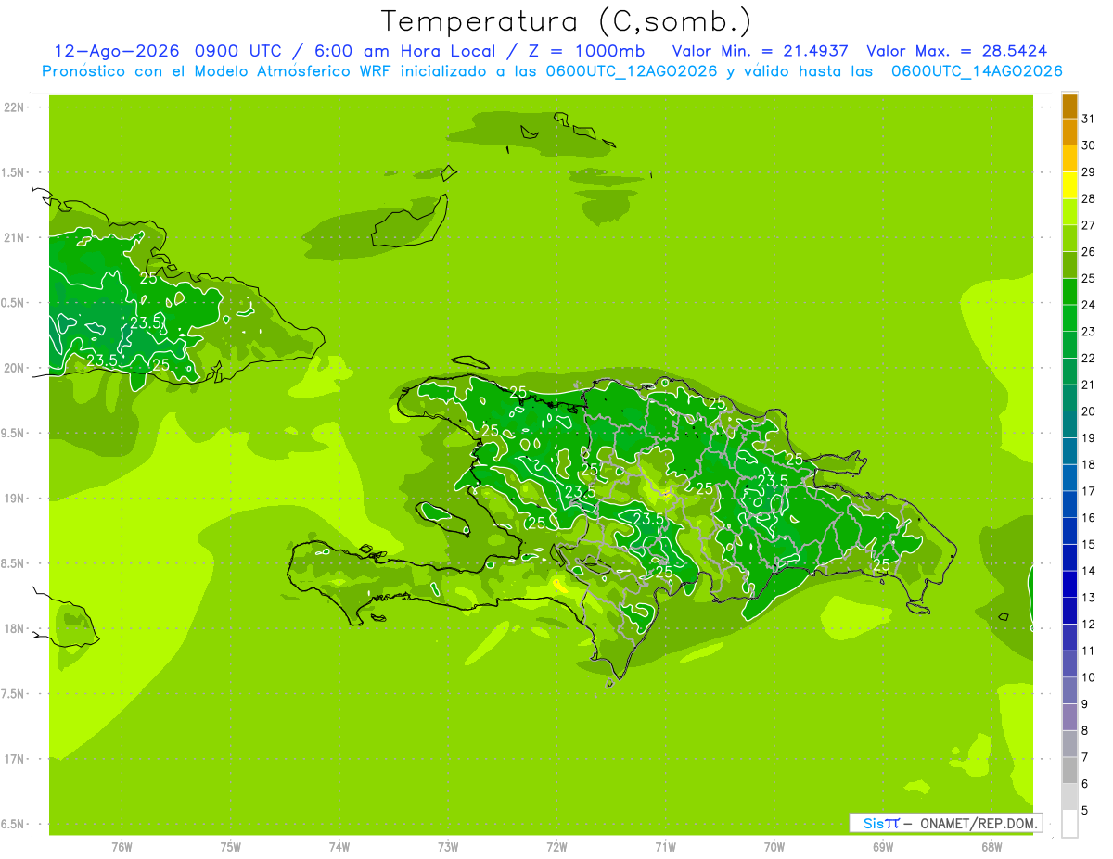Image resolution: width=1113 pixels, height=859 pixels.
Task: Pick the yellow swatch between 28 and 29
Action: point(1069,185)
